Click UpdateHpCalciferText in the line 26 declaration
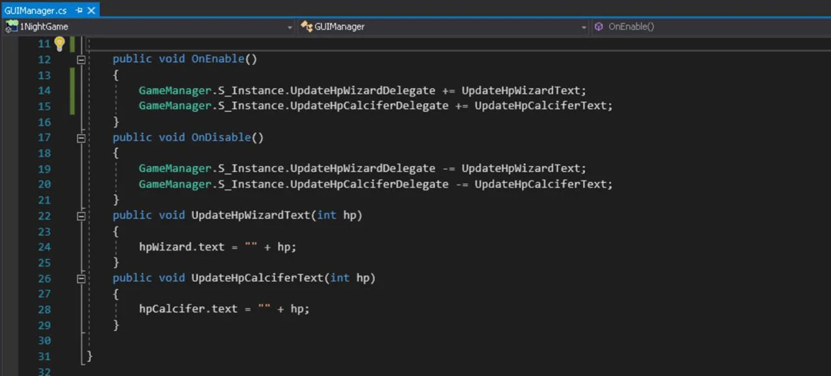The width and height of the screenshot is (831, 376). coord(257,277)
